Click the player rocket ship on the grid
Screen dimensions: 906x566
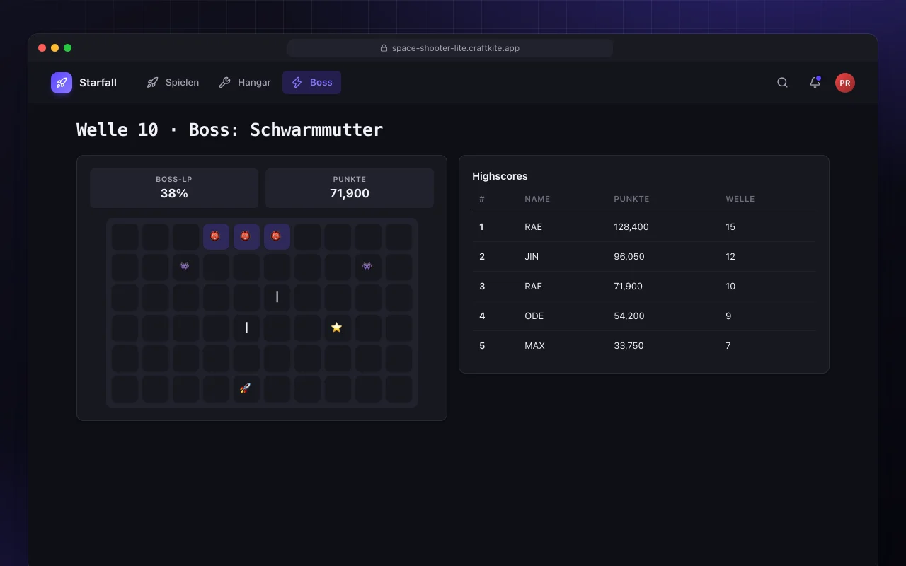245,388
